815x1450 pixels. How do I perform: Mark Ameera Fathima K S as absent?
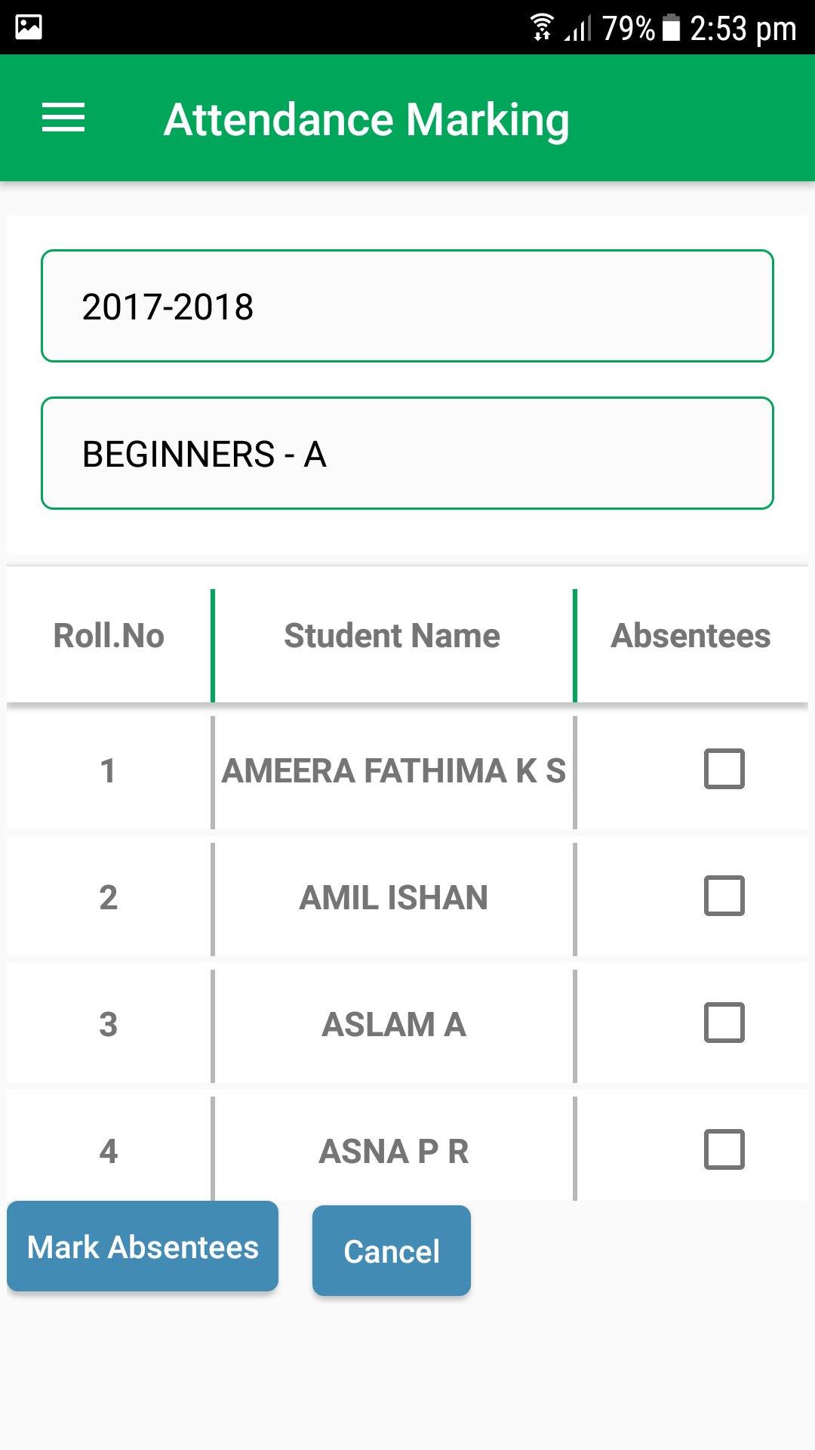pyautogui.click(x=724, y=769)
